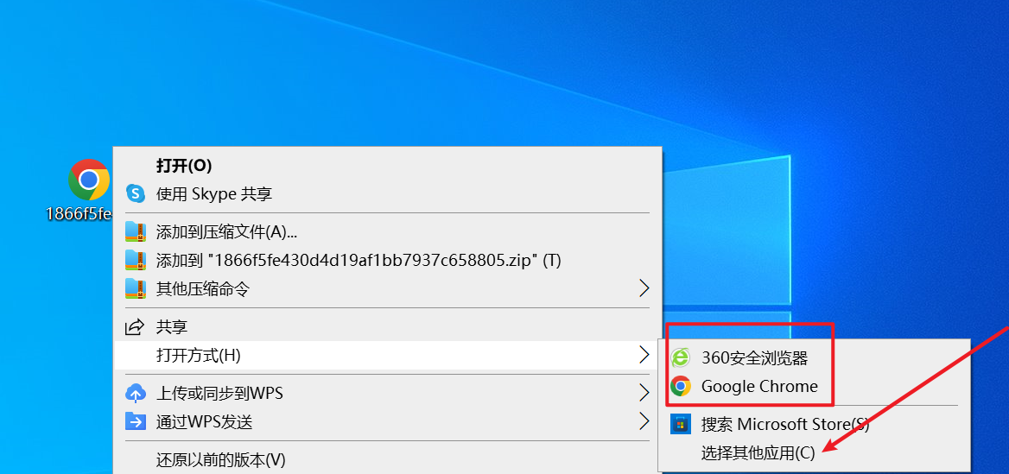Click the share arrow icon beside 共享
Screen dimensions: 1009x474
(135, 326)
